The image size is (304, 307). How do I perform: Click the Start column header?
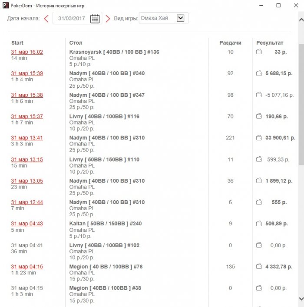click(17, 43)
